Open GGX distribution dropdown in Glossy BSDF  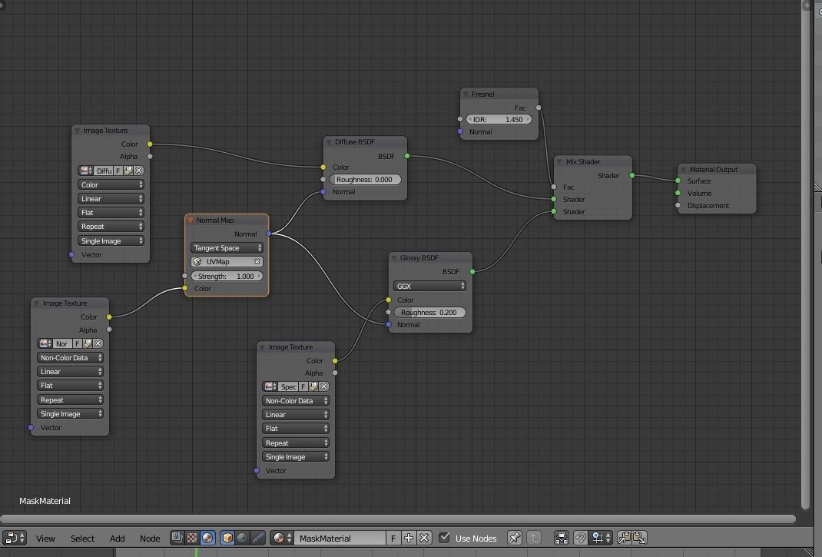pyautogui.click(x=429, y=286)
